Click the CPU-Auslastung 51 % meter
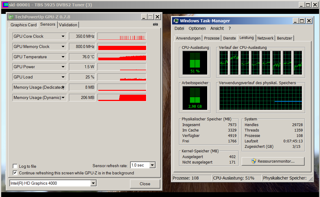The image size is (320, 197). tap(195, 63)
